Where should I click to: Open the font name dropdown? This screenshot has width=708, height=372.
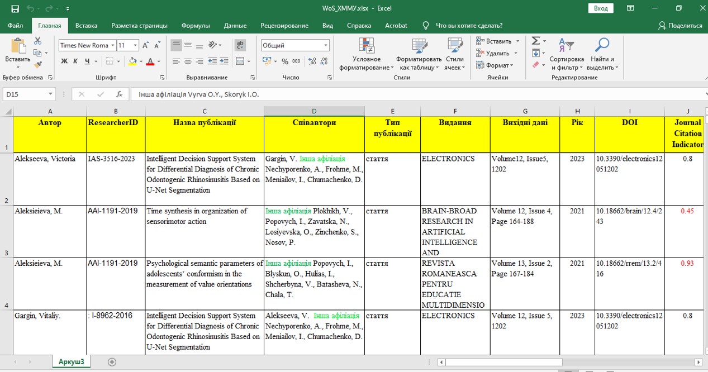(x=113, y=45)
